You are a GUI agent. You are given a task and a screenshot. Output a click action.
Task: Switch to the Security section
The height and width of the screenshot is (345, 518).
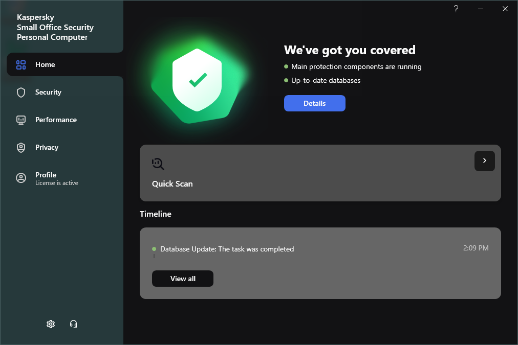coord(48,93)
